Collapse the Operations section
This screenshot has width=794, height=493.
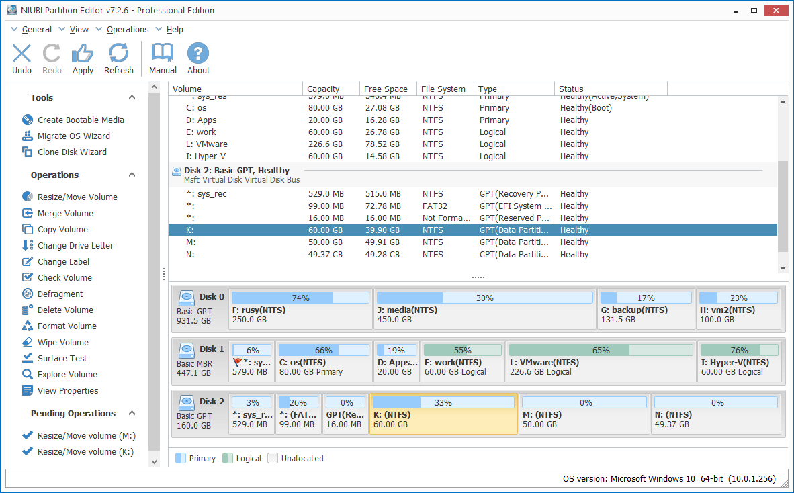[x=132, y=175]
